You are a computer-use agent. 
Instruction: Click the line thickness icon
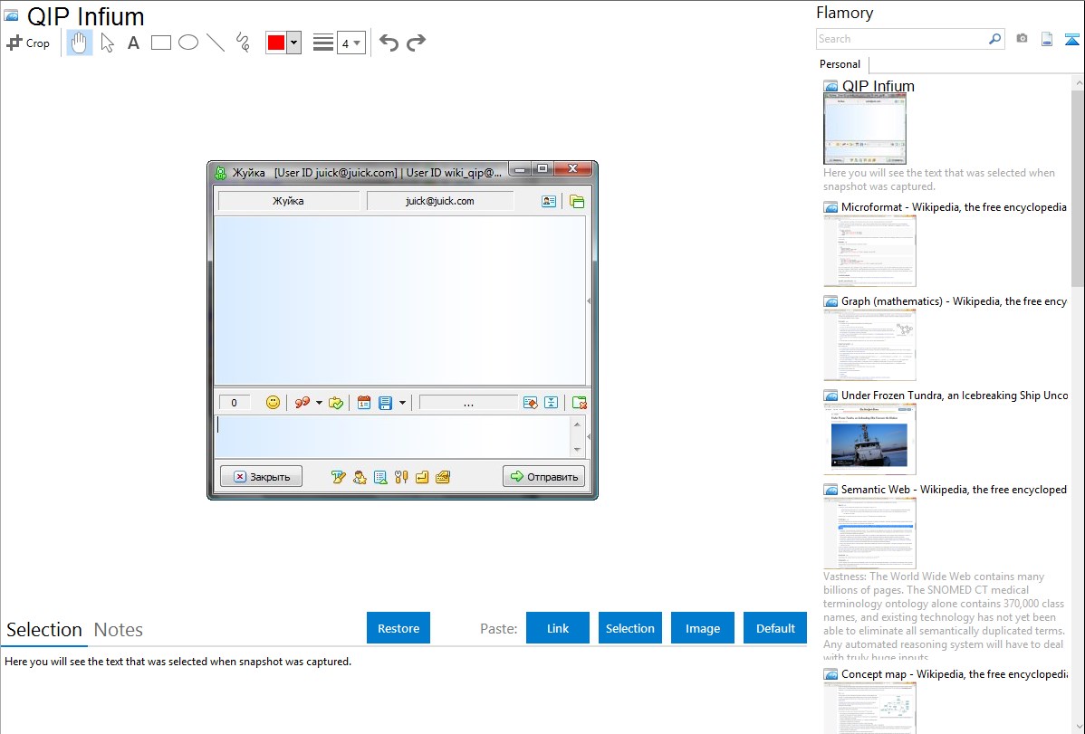tap(323, 43)
